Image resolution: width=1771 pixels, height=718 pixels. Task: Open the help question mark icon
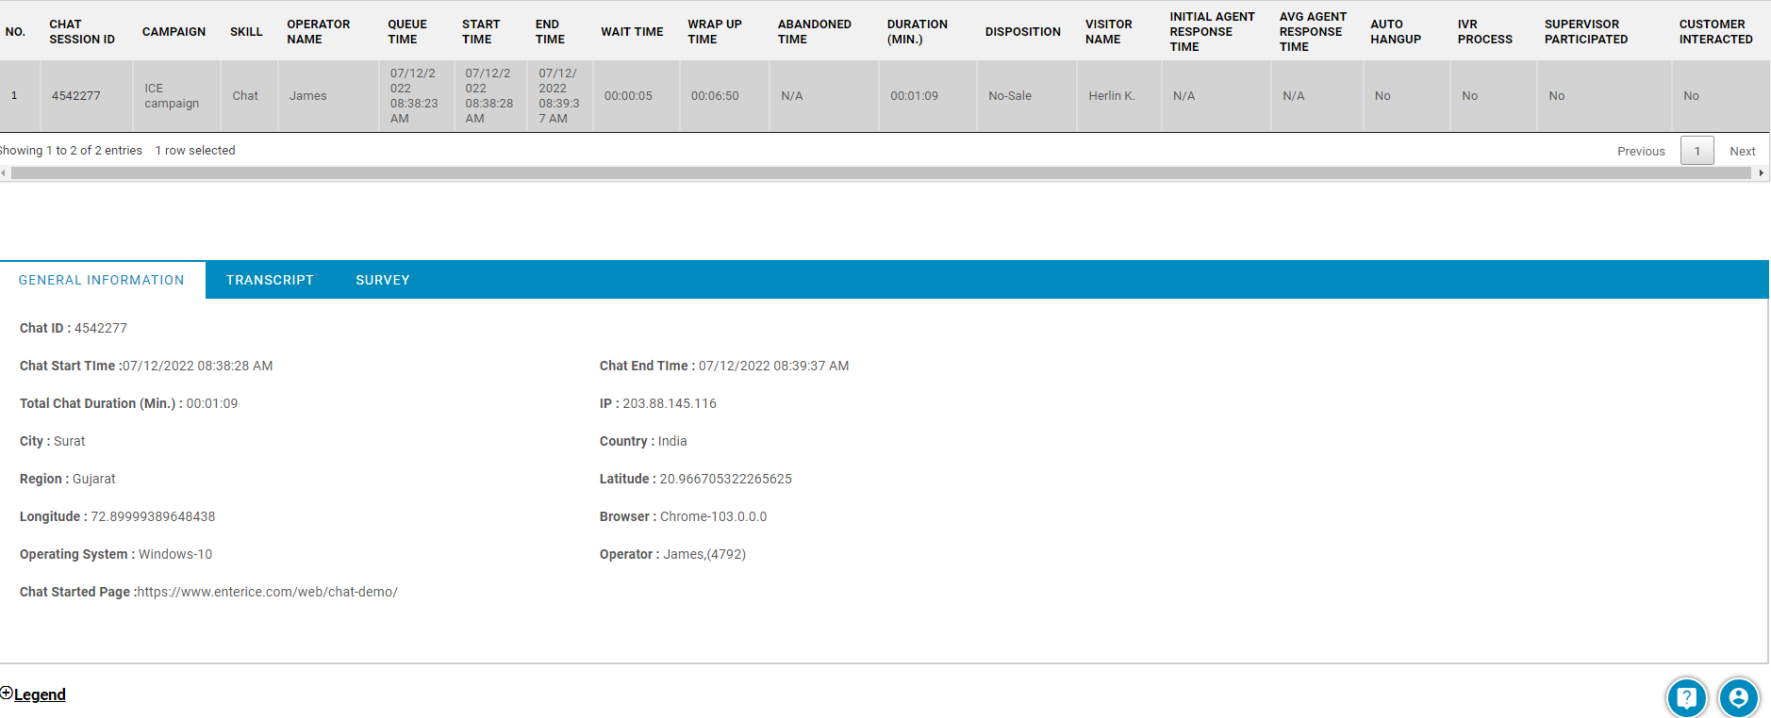(1686, 698)
